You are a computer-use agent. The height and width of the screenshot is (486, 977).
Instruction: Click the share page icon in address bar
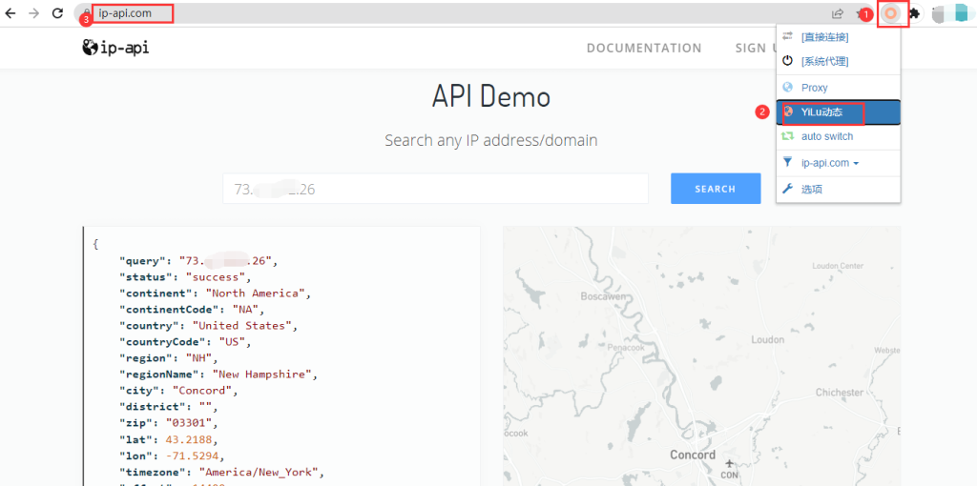pos(838,13)
